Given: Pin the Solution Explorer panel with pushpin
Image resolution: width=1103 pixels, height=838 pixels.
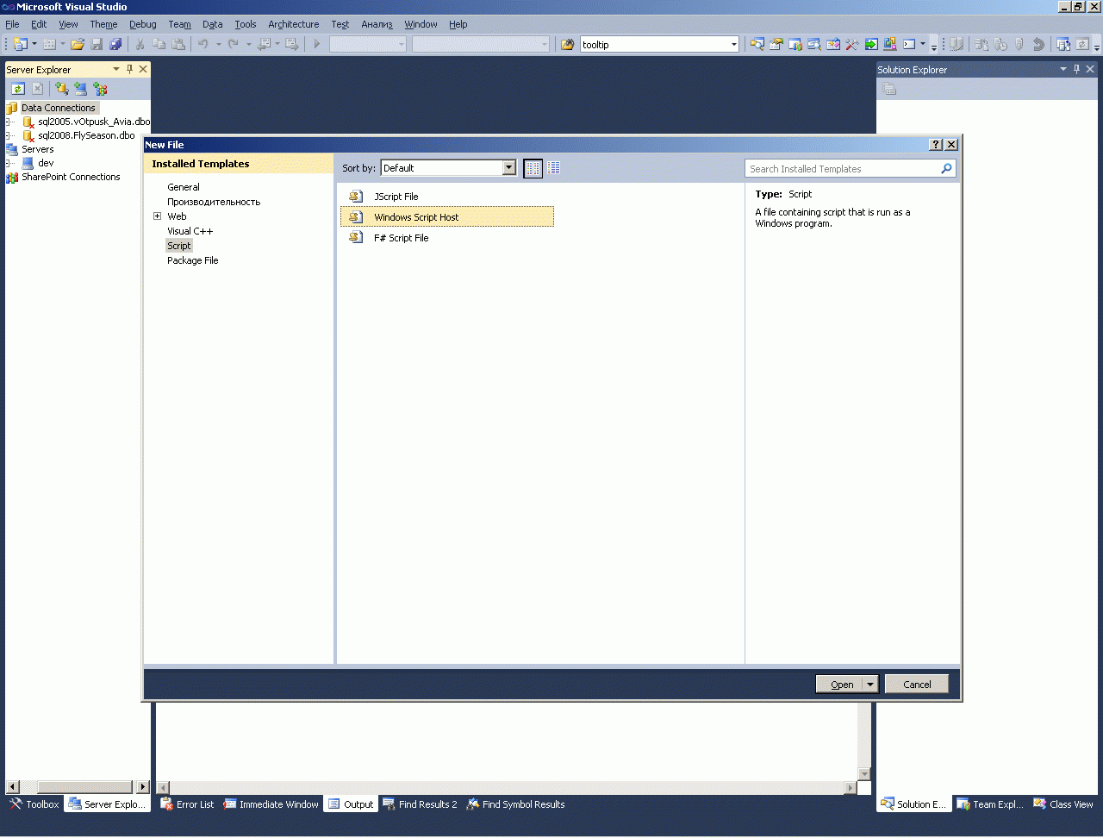Looking at the screenshot, I should pyautogui.click(x=1077, y=69).
